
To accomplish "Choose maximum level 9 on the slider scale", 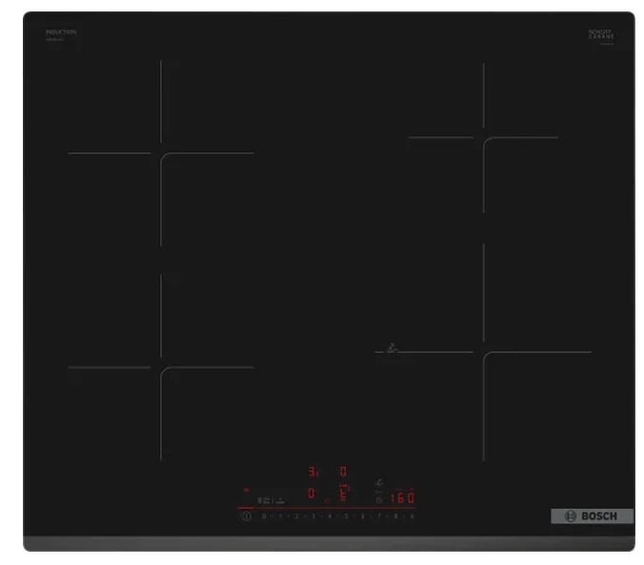I will 412,516.
